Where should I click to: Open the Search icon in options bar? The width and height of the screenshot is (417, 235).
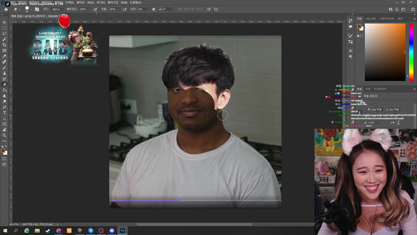[397, 9]
